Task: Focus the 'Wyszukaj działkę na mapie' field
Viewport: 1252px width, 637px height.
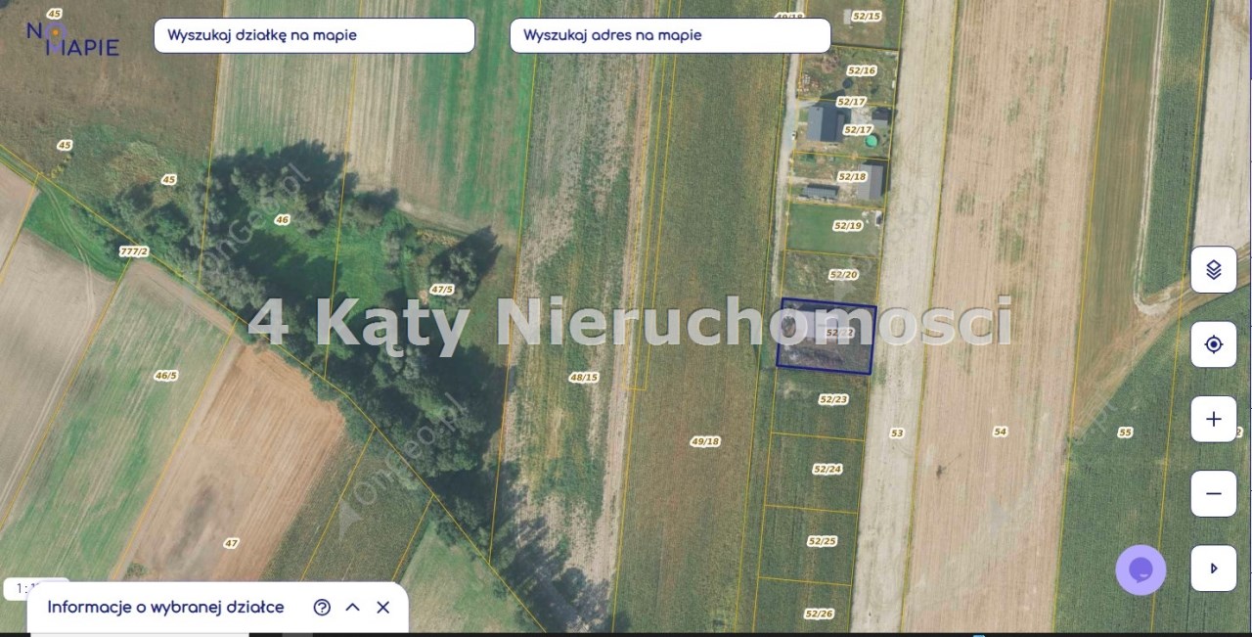Action: [314, 35]
